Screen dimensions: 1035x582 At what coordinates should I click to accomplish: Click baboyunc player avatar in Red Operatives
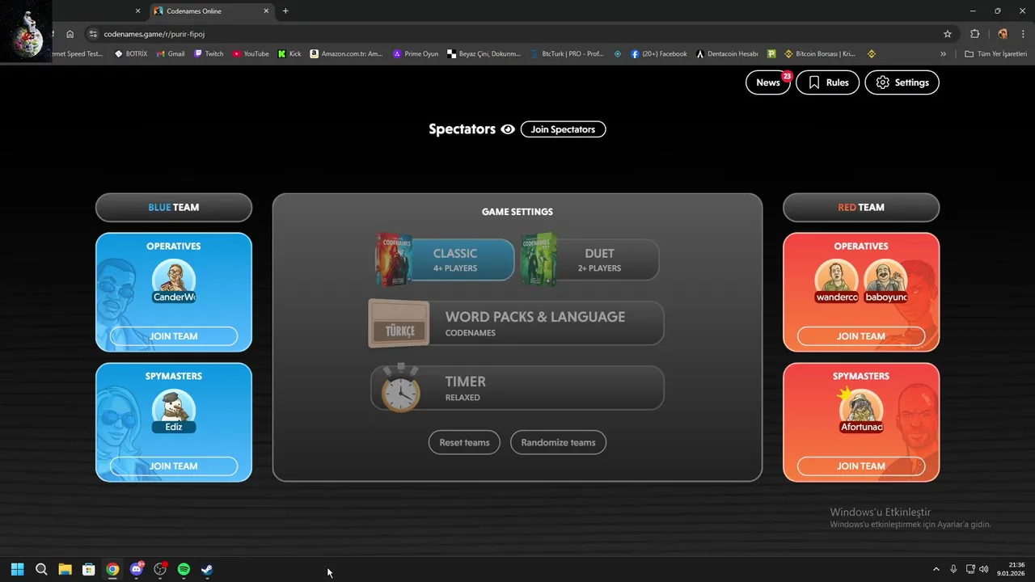click(x=886, y=281)
